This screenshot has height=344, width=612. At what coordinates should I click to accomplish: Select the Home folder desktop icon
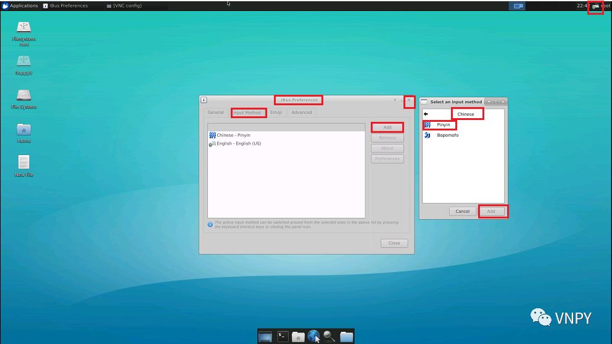click(24, 133)
